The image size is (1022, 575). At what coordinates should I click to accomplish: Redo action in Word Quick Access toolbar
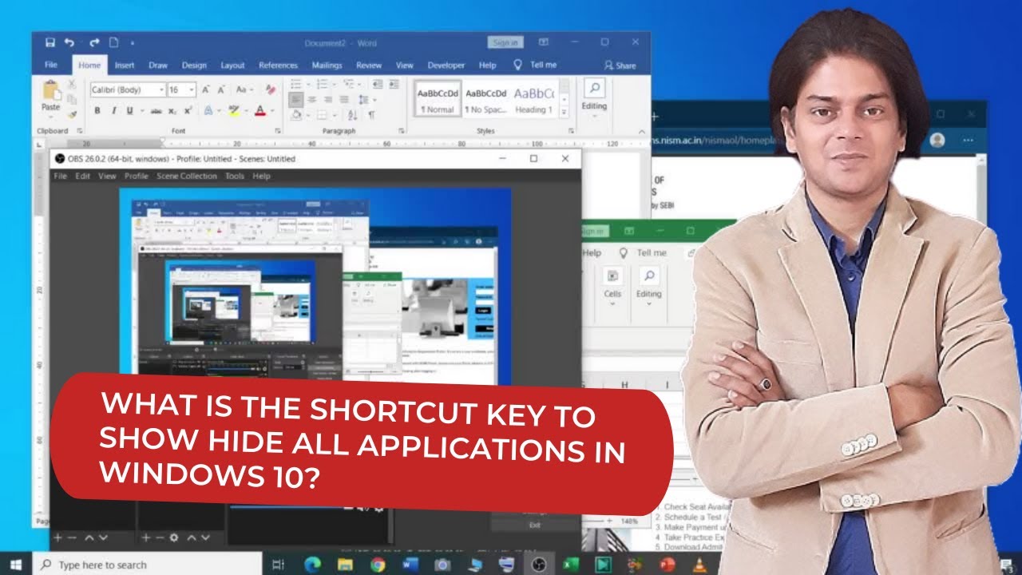tap(94, 42)
